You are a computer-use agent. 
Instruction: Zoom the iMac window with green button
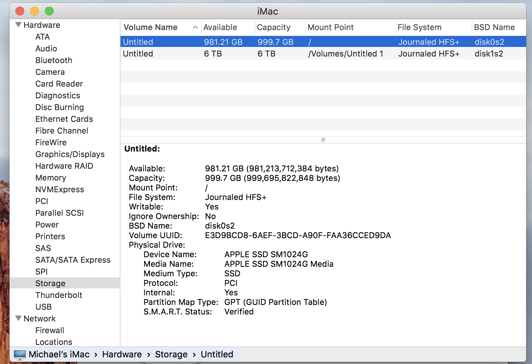(49, 11)
